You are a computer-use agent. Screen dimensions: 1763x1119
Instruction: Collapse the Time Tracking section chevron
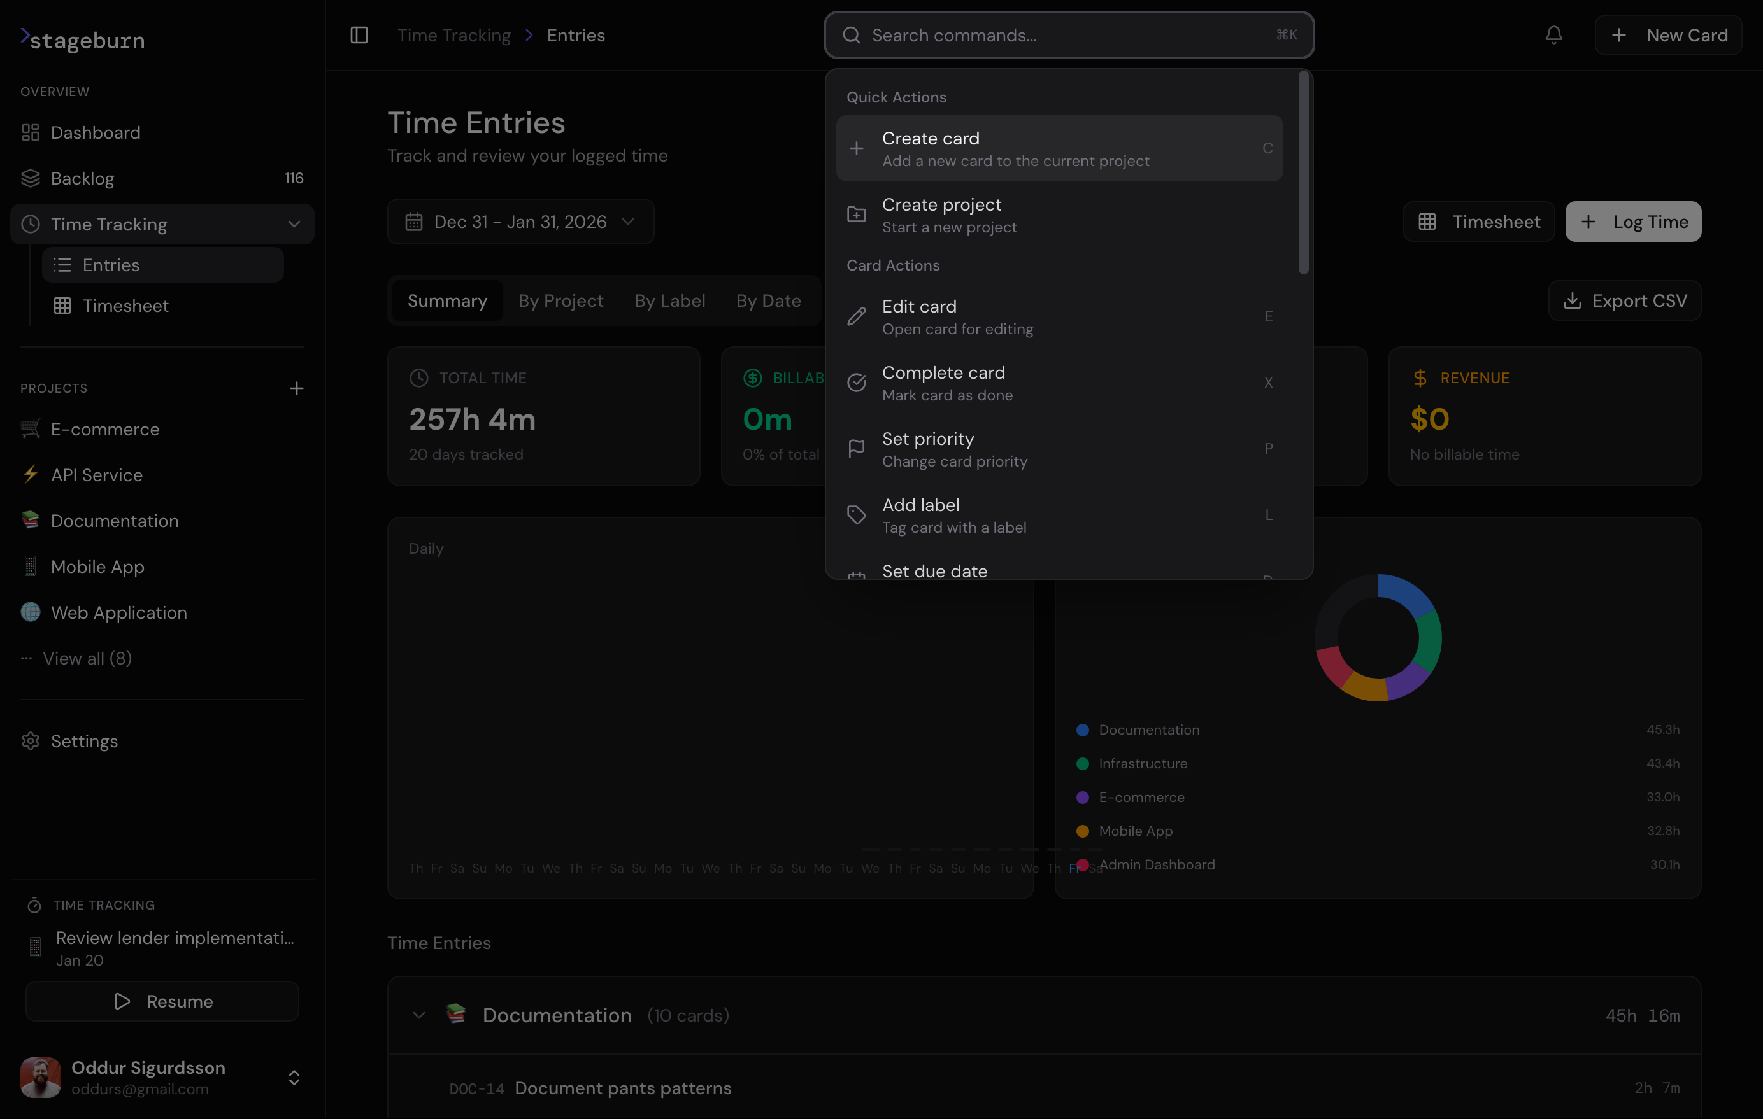(294, 224)
